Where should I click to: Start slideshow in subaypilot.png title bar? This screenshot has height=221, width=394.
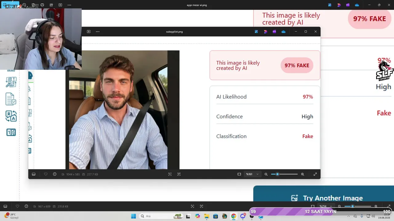pyautogui.click(x=89, y=32)
